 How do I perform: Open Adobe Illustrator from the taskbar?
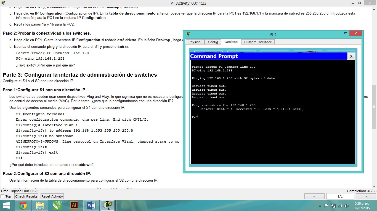click(x=74, y=205)
